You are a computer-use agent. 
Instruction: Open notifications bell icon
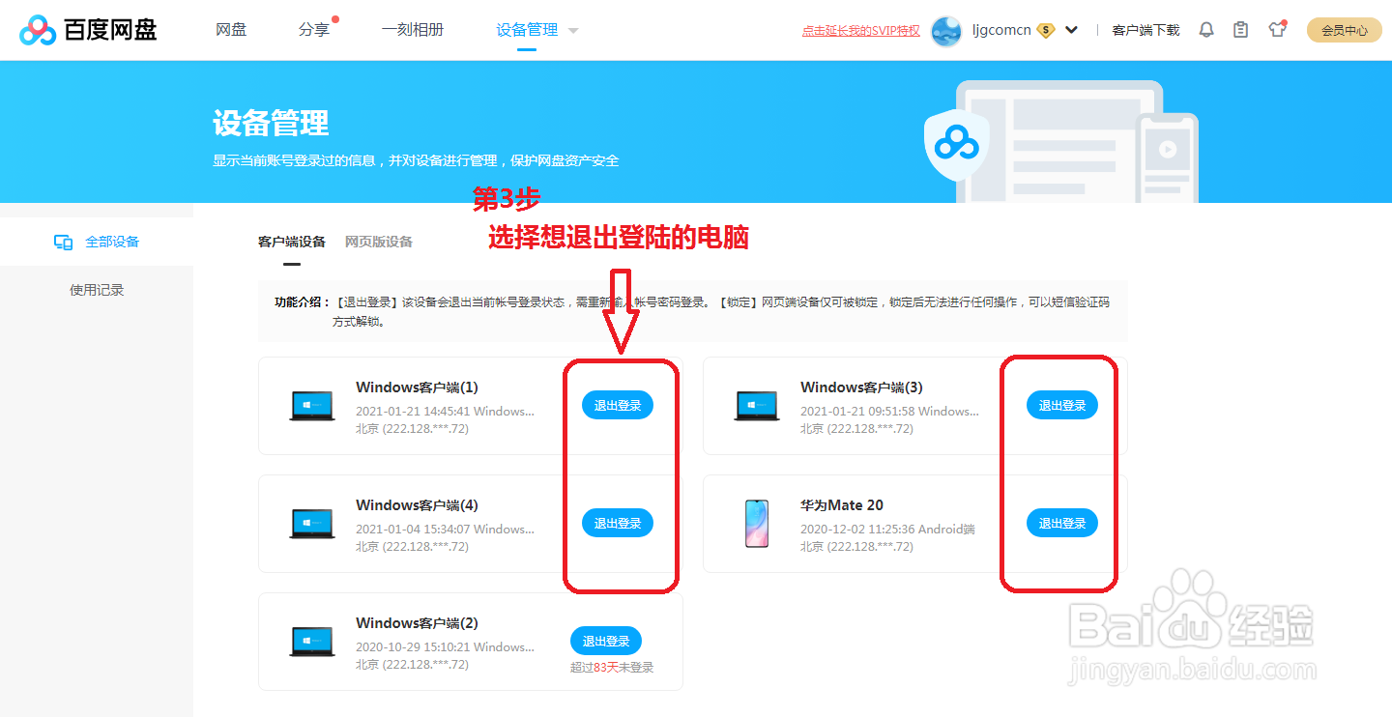1206,30
